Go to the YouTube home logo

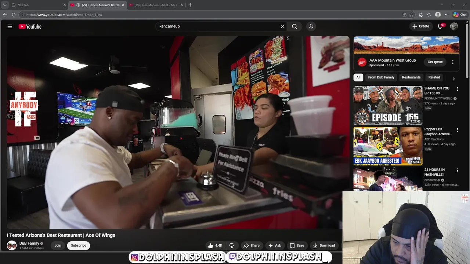(x=30, y=26)
